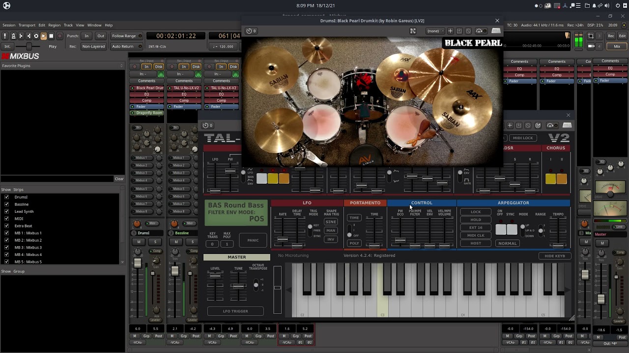Open the Track menu
This screenshot has width=629, height=353.
[68, 25]
